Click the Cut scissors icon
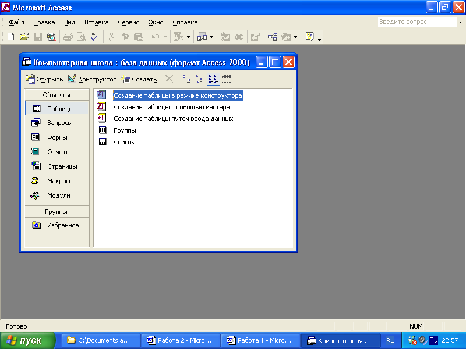The image size is (466, 349). 111,37
